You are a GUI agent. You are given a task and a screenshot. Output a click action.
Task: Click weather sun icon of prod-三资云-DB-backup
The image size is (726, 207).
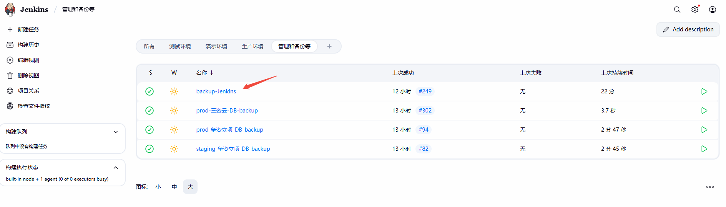pos(174,111)
